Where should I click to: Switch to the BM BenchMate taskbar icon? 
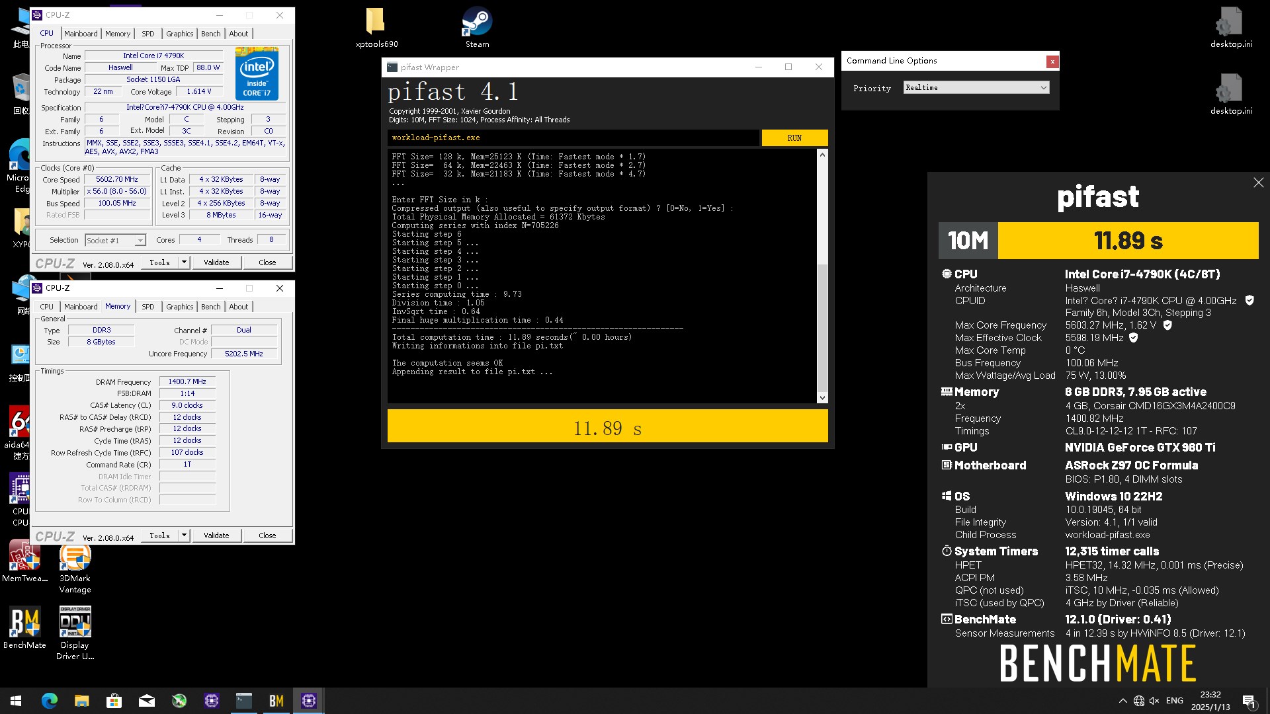point(276,701)
